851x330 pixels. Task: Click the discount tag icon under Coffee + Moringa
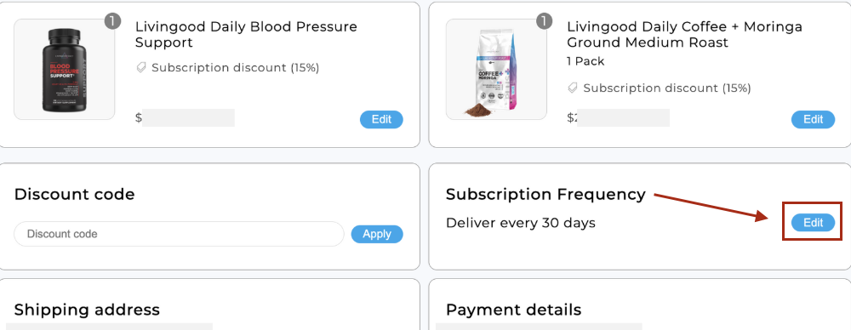tap(573, 88)
